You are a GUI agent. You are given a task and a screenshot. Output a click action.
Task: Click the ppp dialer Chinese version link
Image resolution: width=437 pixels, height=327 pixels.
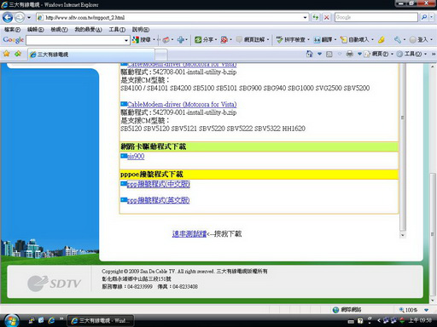coord(158,184)
